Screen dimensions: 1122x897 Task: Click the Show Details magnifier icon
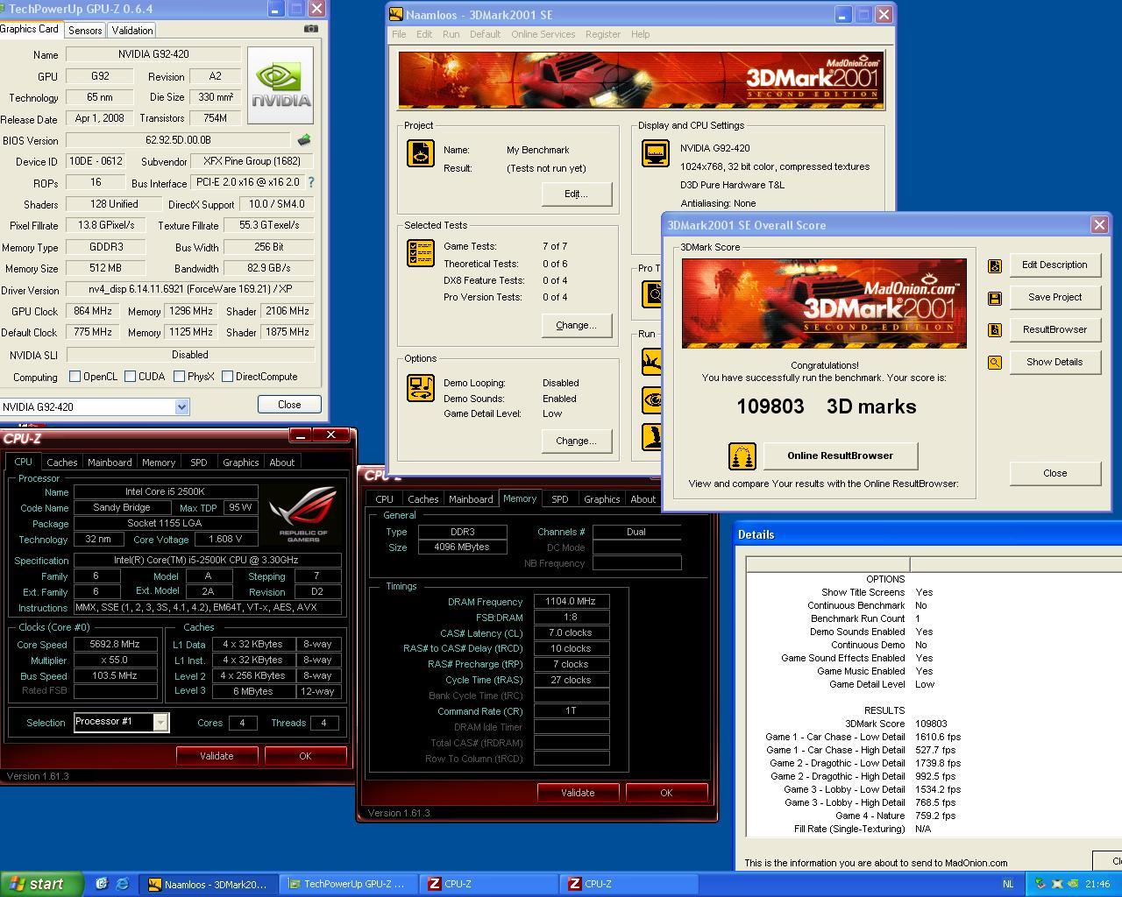pyautogui.click(x=994, y=363)
